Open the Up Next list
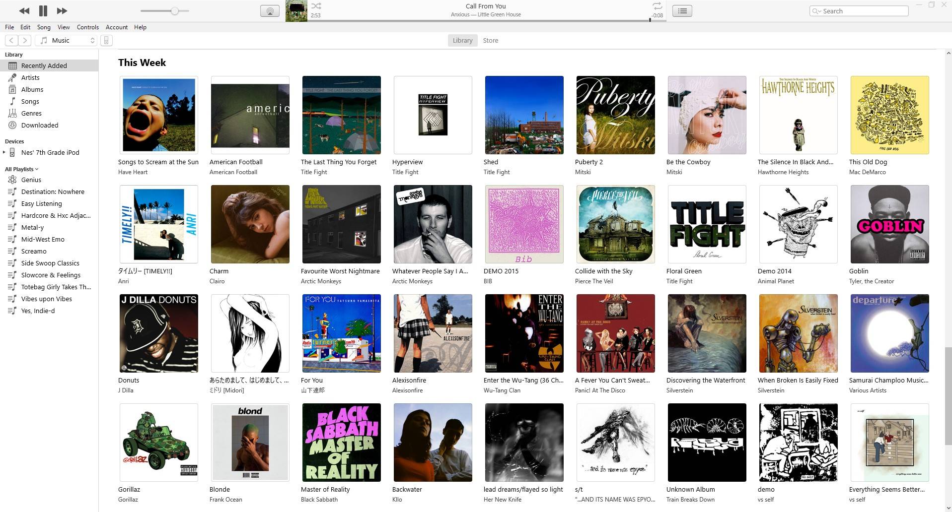Viewport: 952px width, 512px height. coord(682,11)
